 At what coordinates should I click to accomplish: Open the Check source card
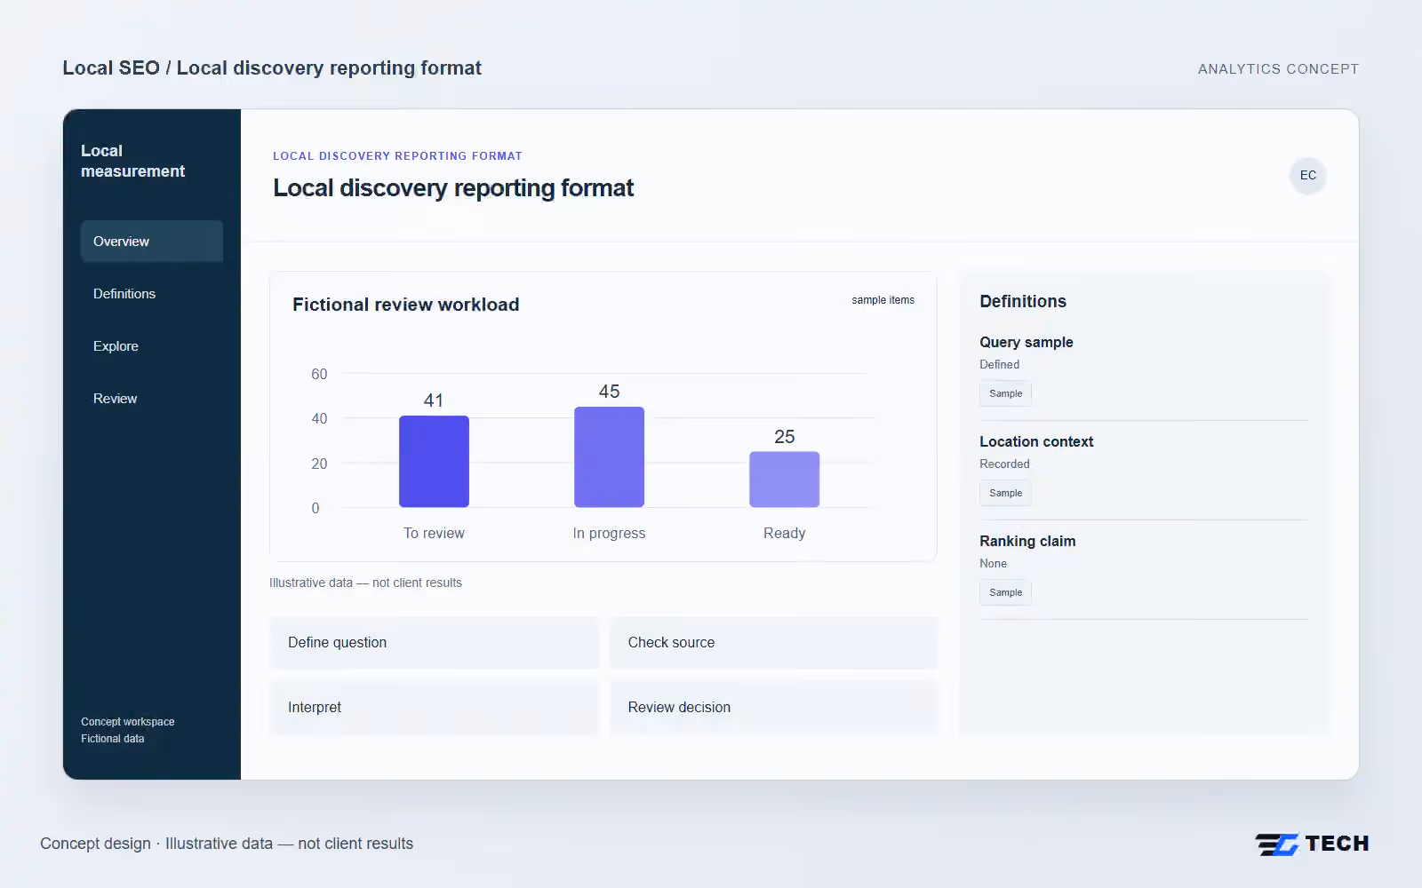point(774,643)
